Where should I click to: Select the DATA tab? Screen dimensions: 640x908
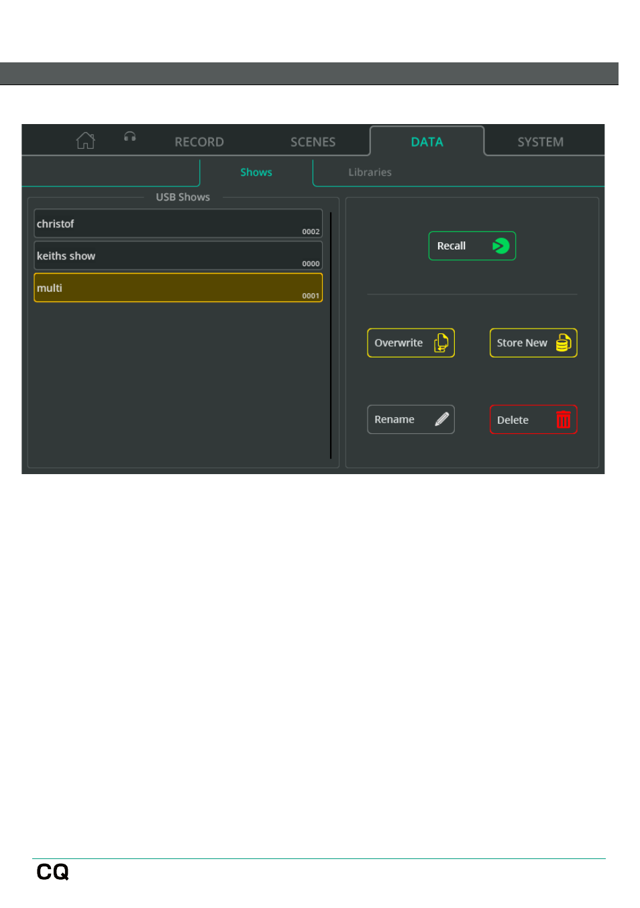[x=427, y=141]
